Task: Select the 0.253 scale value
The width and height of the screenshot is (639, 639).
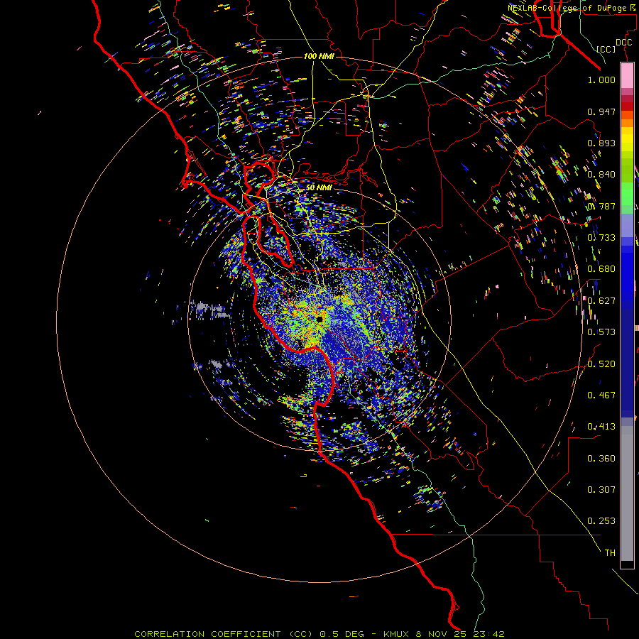Action: (x=601, y=521)
